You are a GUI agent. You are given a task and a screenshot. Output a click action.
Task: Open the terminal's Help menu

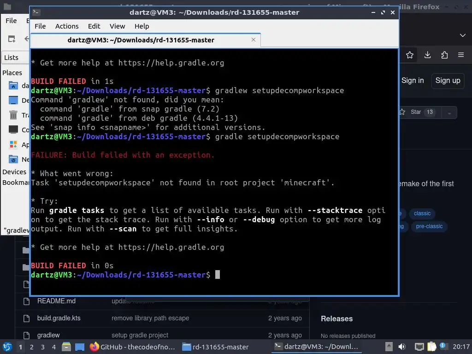point(142,26)
